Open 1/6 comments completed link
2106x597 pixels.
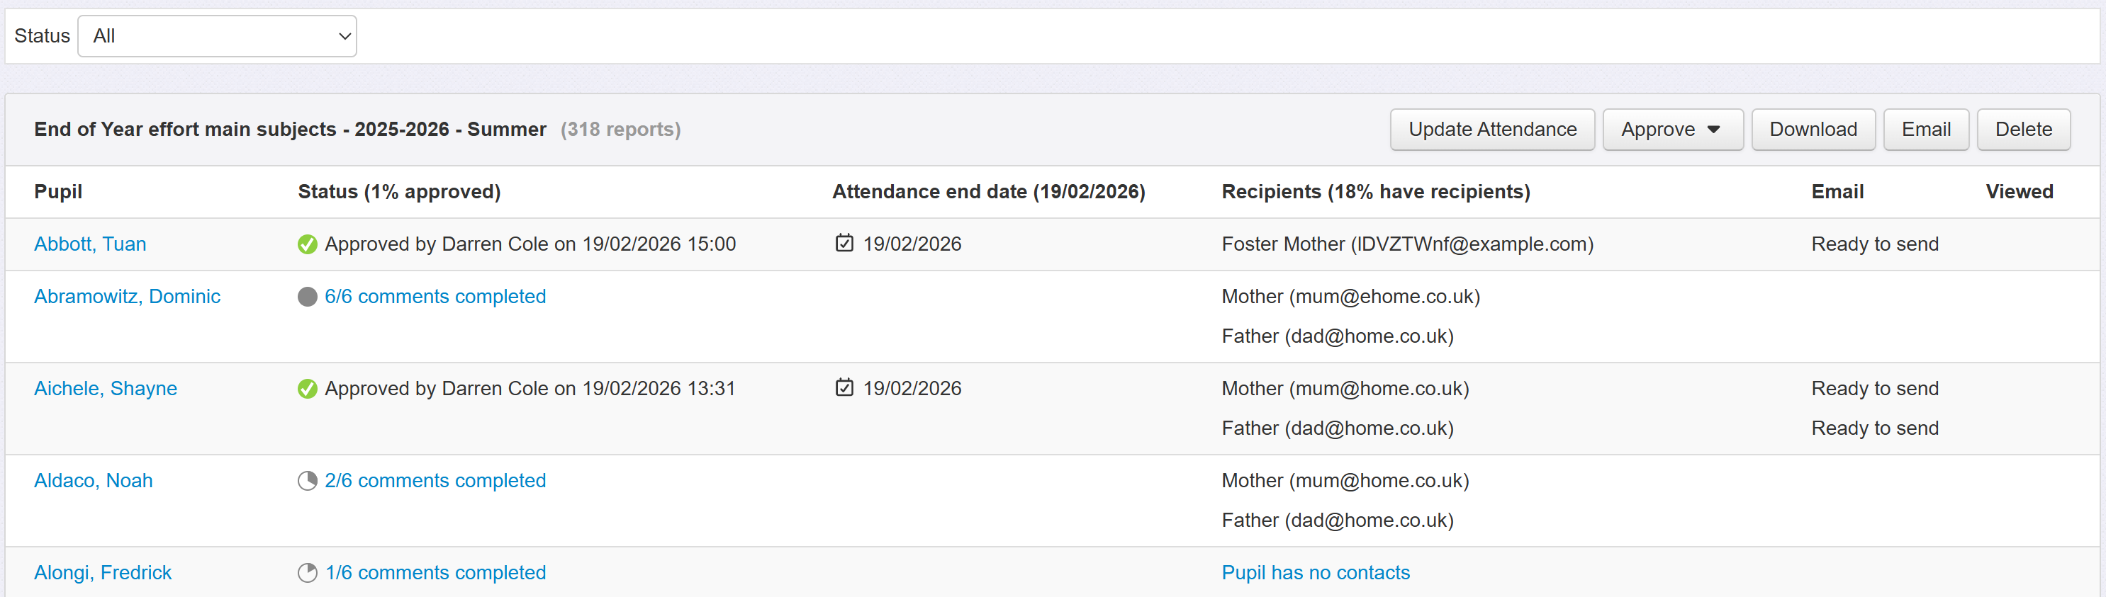tap(435, 572)
